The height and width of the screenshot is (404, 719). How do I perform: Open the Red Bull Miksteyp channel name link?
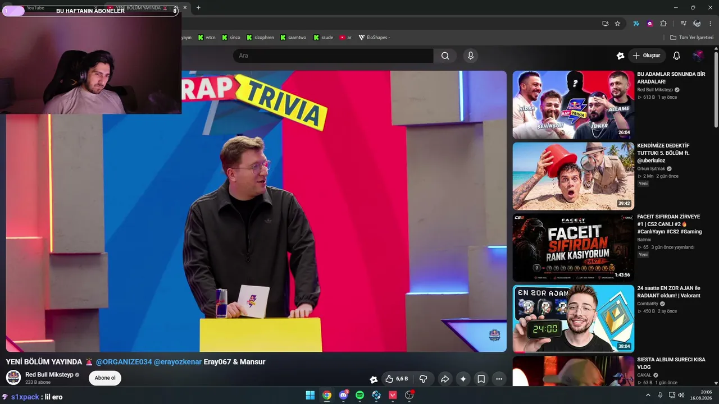tap(49, 375)
